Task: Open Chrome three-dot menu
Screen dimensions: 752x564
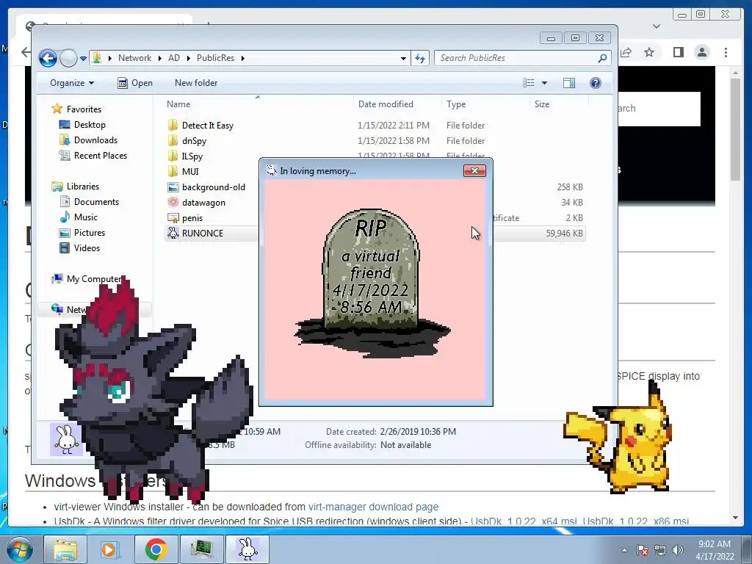Action: pyautogui.click(x=726, y=52)
